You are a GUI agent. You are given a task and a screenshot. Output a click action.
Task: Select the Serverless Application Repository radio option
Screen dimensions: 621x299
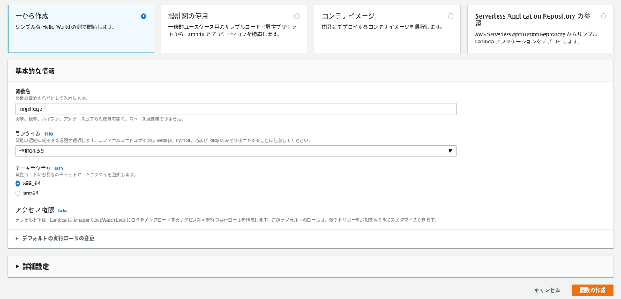603,16
